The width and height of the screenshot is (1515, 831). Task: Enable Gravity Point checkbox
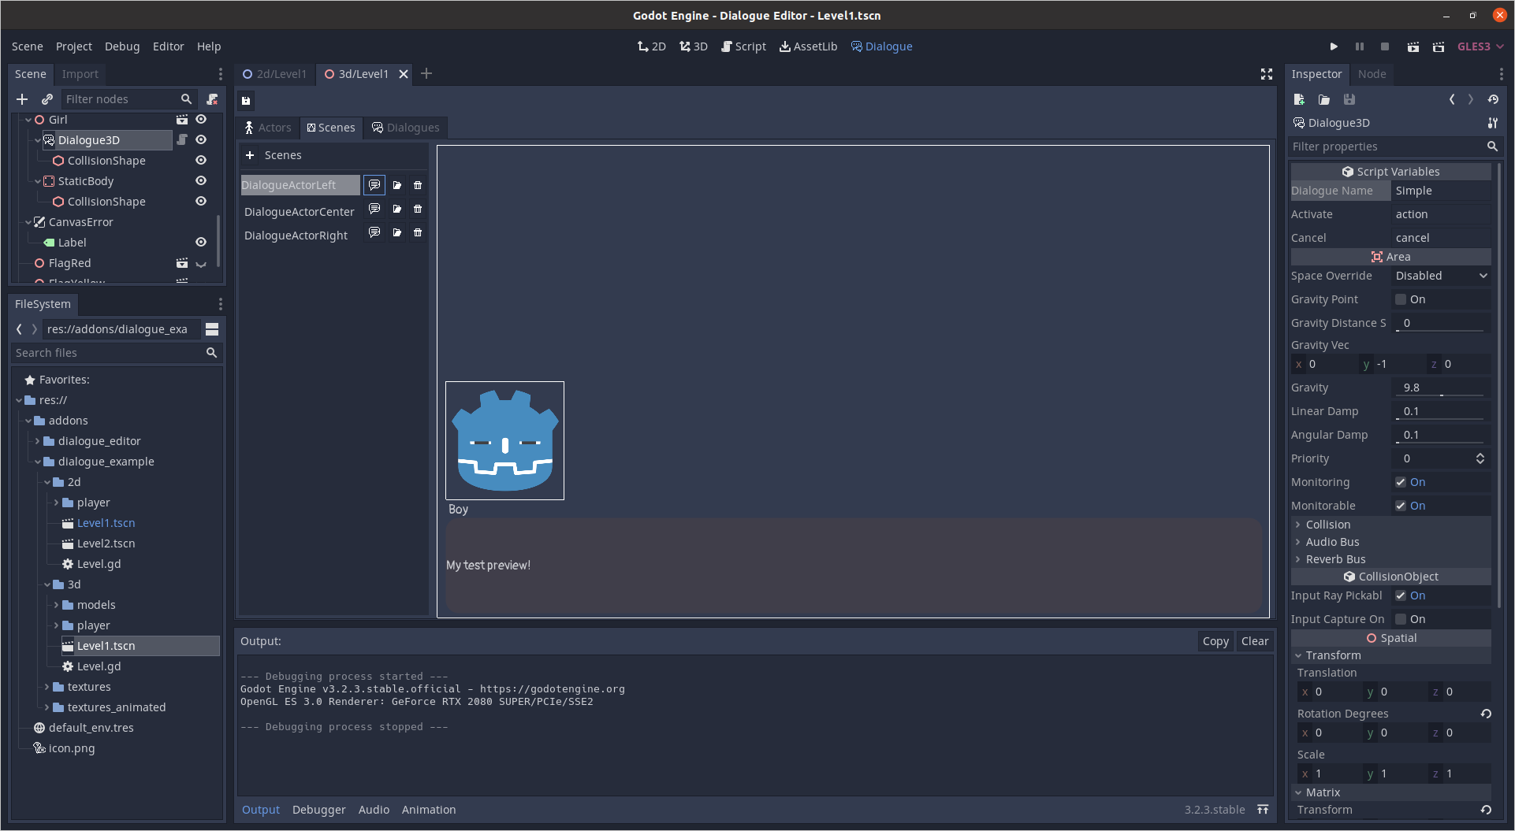tap(1401, 299)
